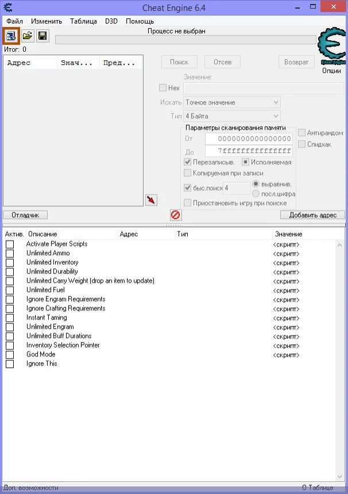Enable the Instant Taming checkbox
348x494 pixels.
(x=10, y=318)
